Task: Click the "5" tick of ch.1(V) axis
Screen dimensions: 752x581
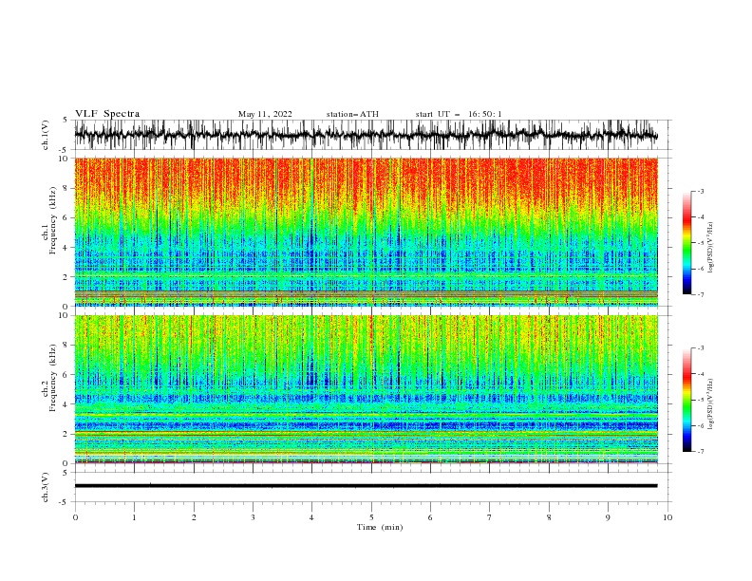Action: 66,120
